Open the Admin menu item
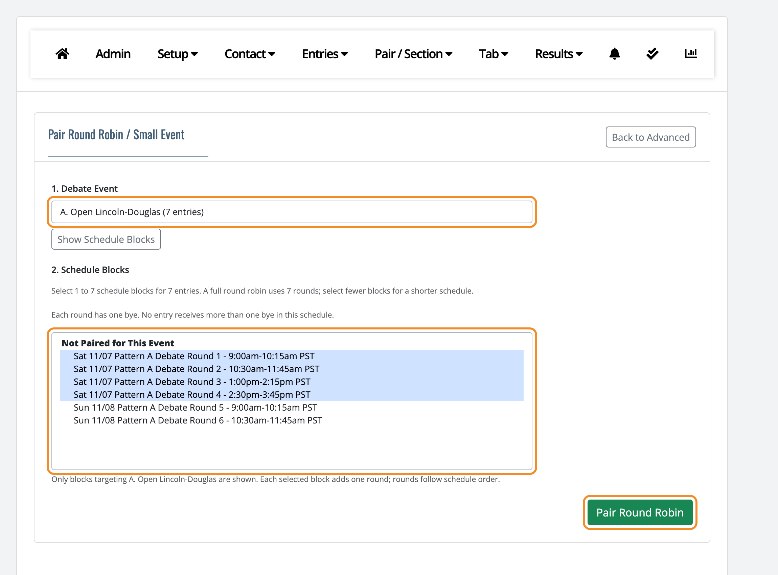This screenshot has height=575, width=778. pos(113,54)
